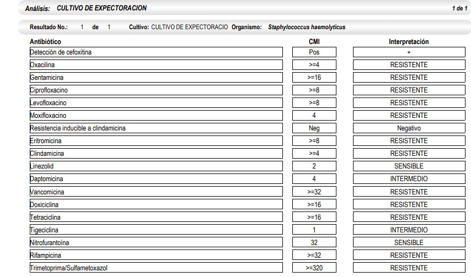The image size is (471, 277).
Task: Select the 'Daptomicina' antibiotic cell
Action: tap(156, 178)
